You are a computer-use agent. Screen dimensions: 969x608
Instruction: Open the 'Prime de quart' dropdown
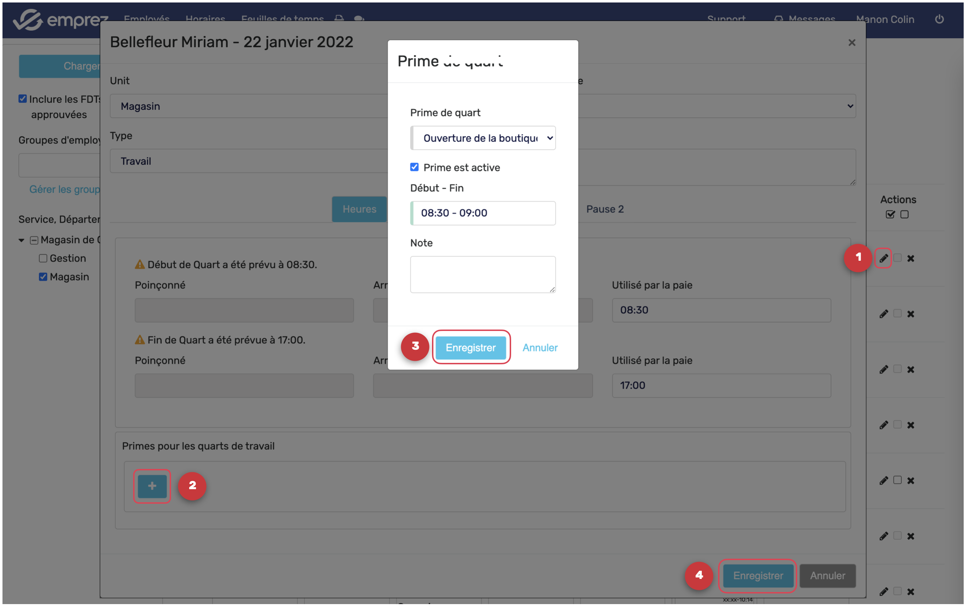pos(483,138)
